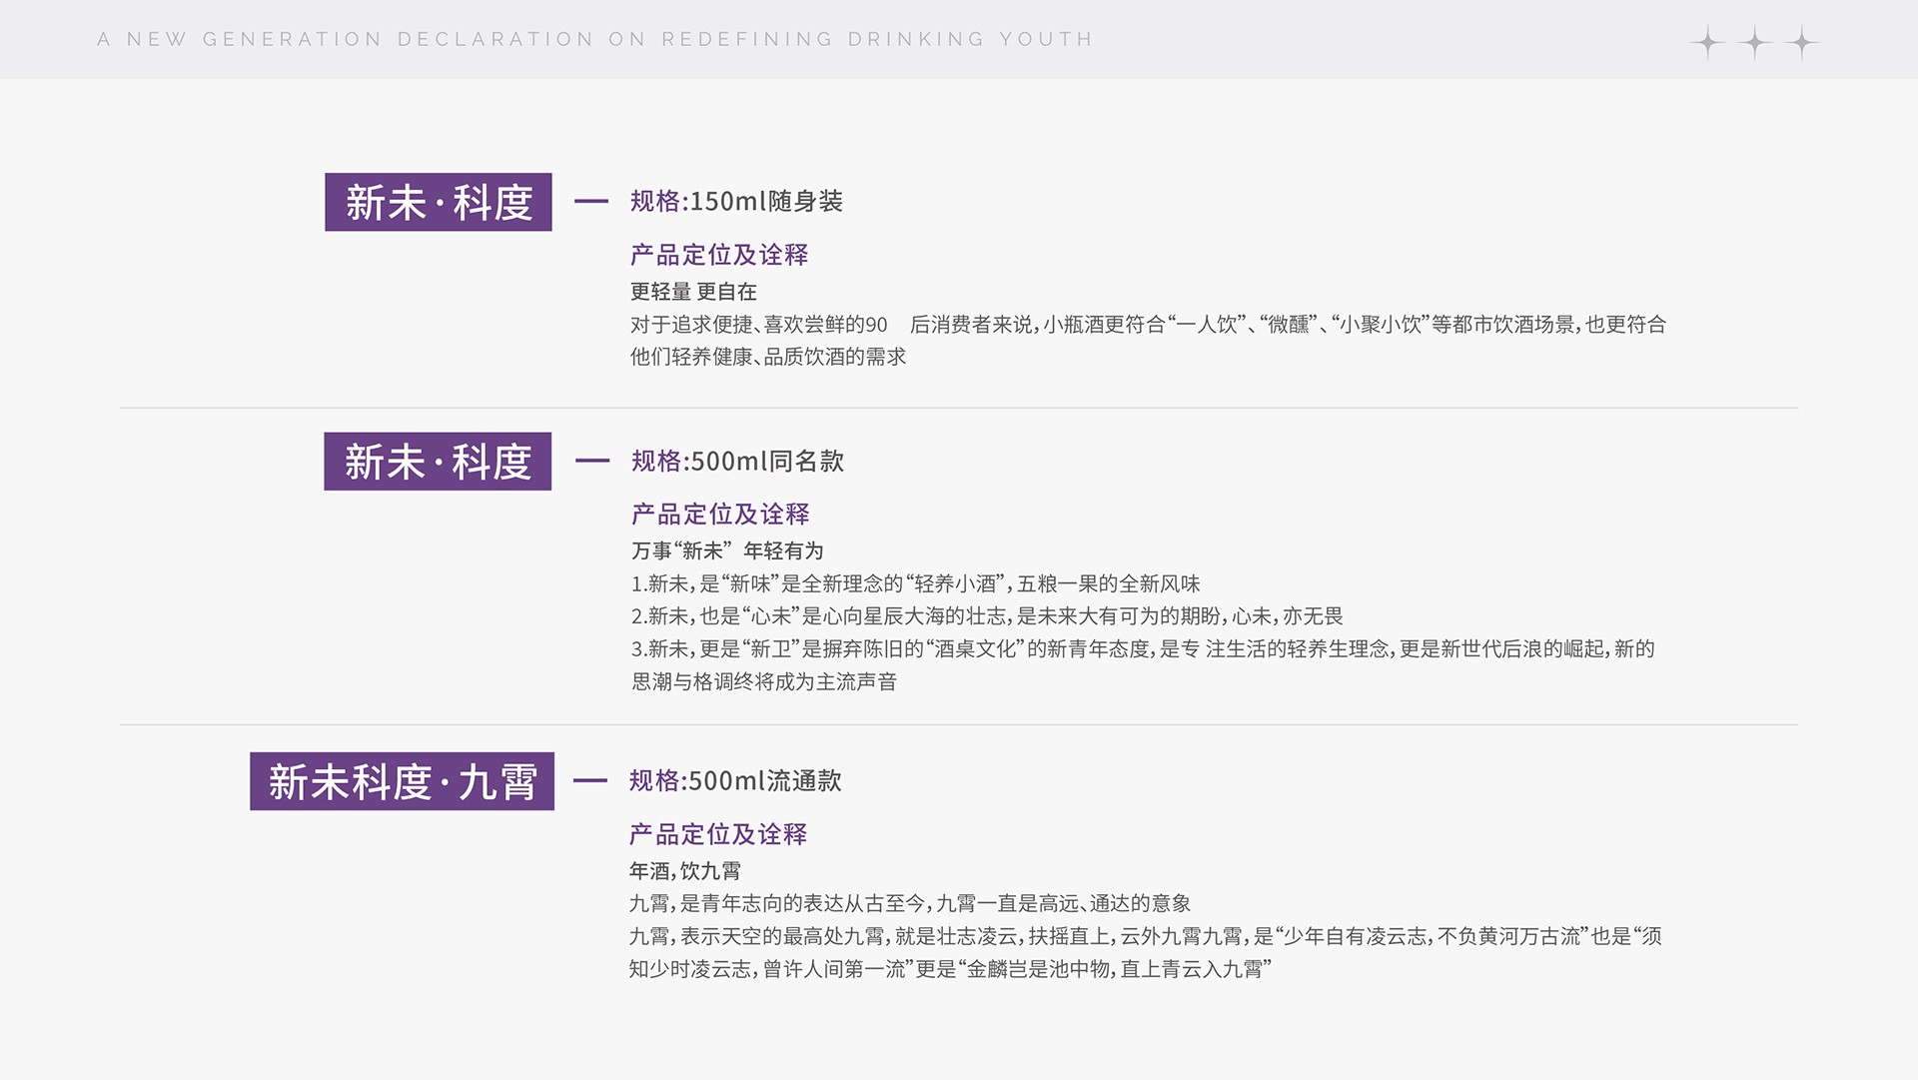Click the text "规格:500ml流通款"

(x=735, y=780)
